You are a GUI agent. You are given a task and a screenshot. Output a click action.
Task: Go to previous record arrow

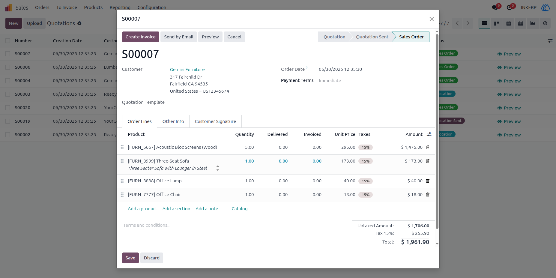coord(457,23)
